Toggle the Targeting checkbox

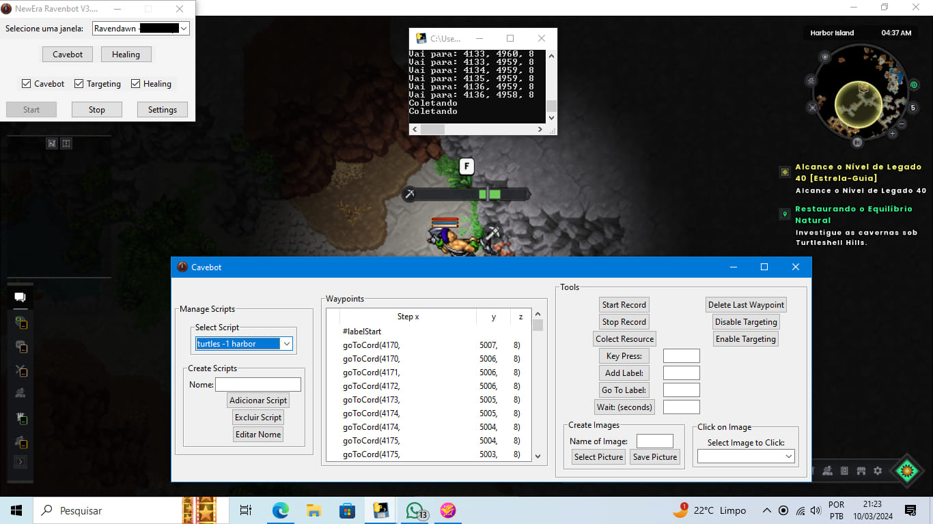coord(79,84)
